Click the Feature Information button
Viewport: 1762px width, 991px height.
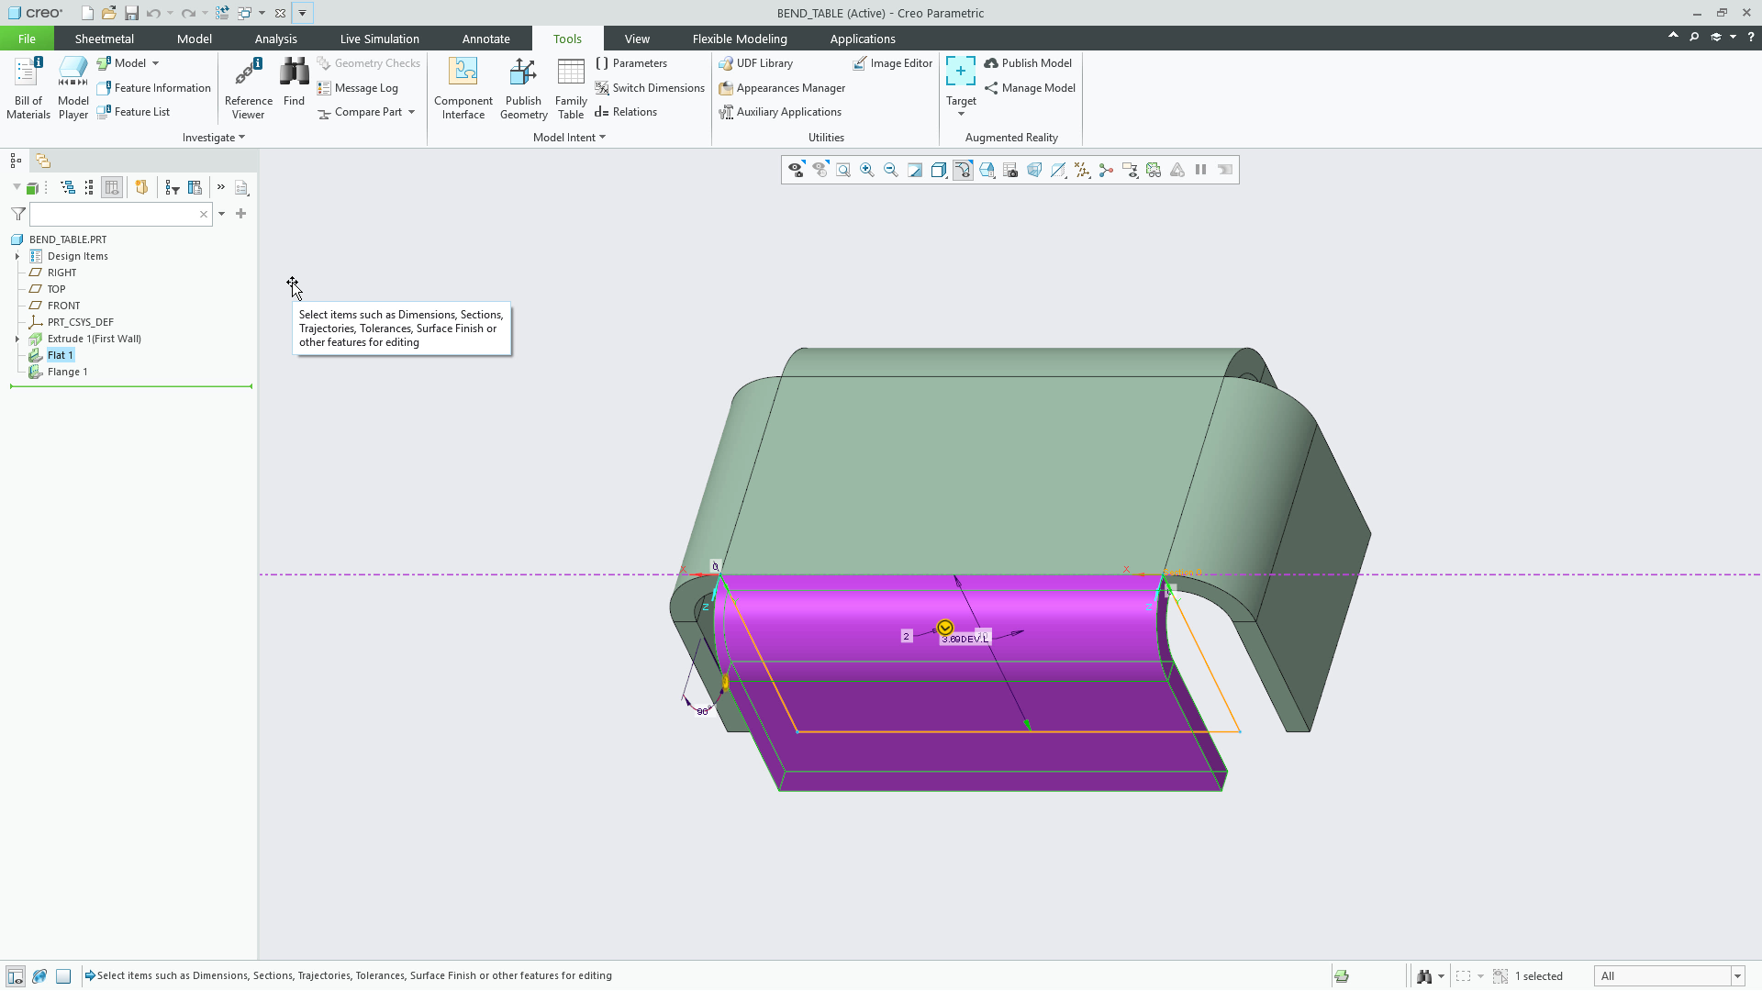pos(154,88)
